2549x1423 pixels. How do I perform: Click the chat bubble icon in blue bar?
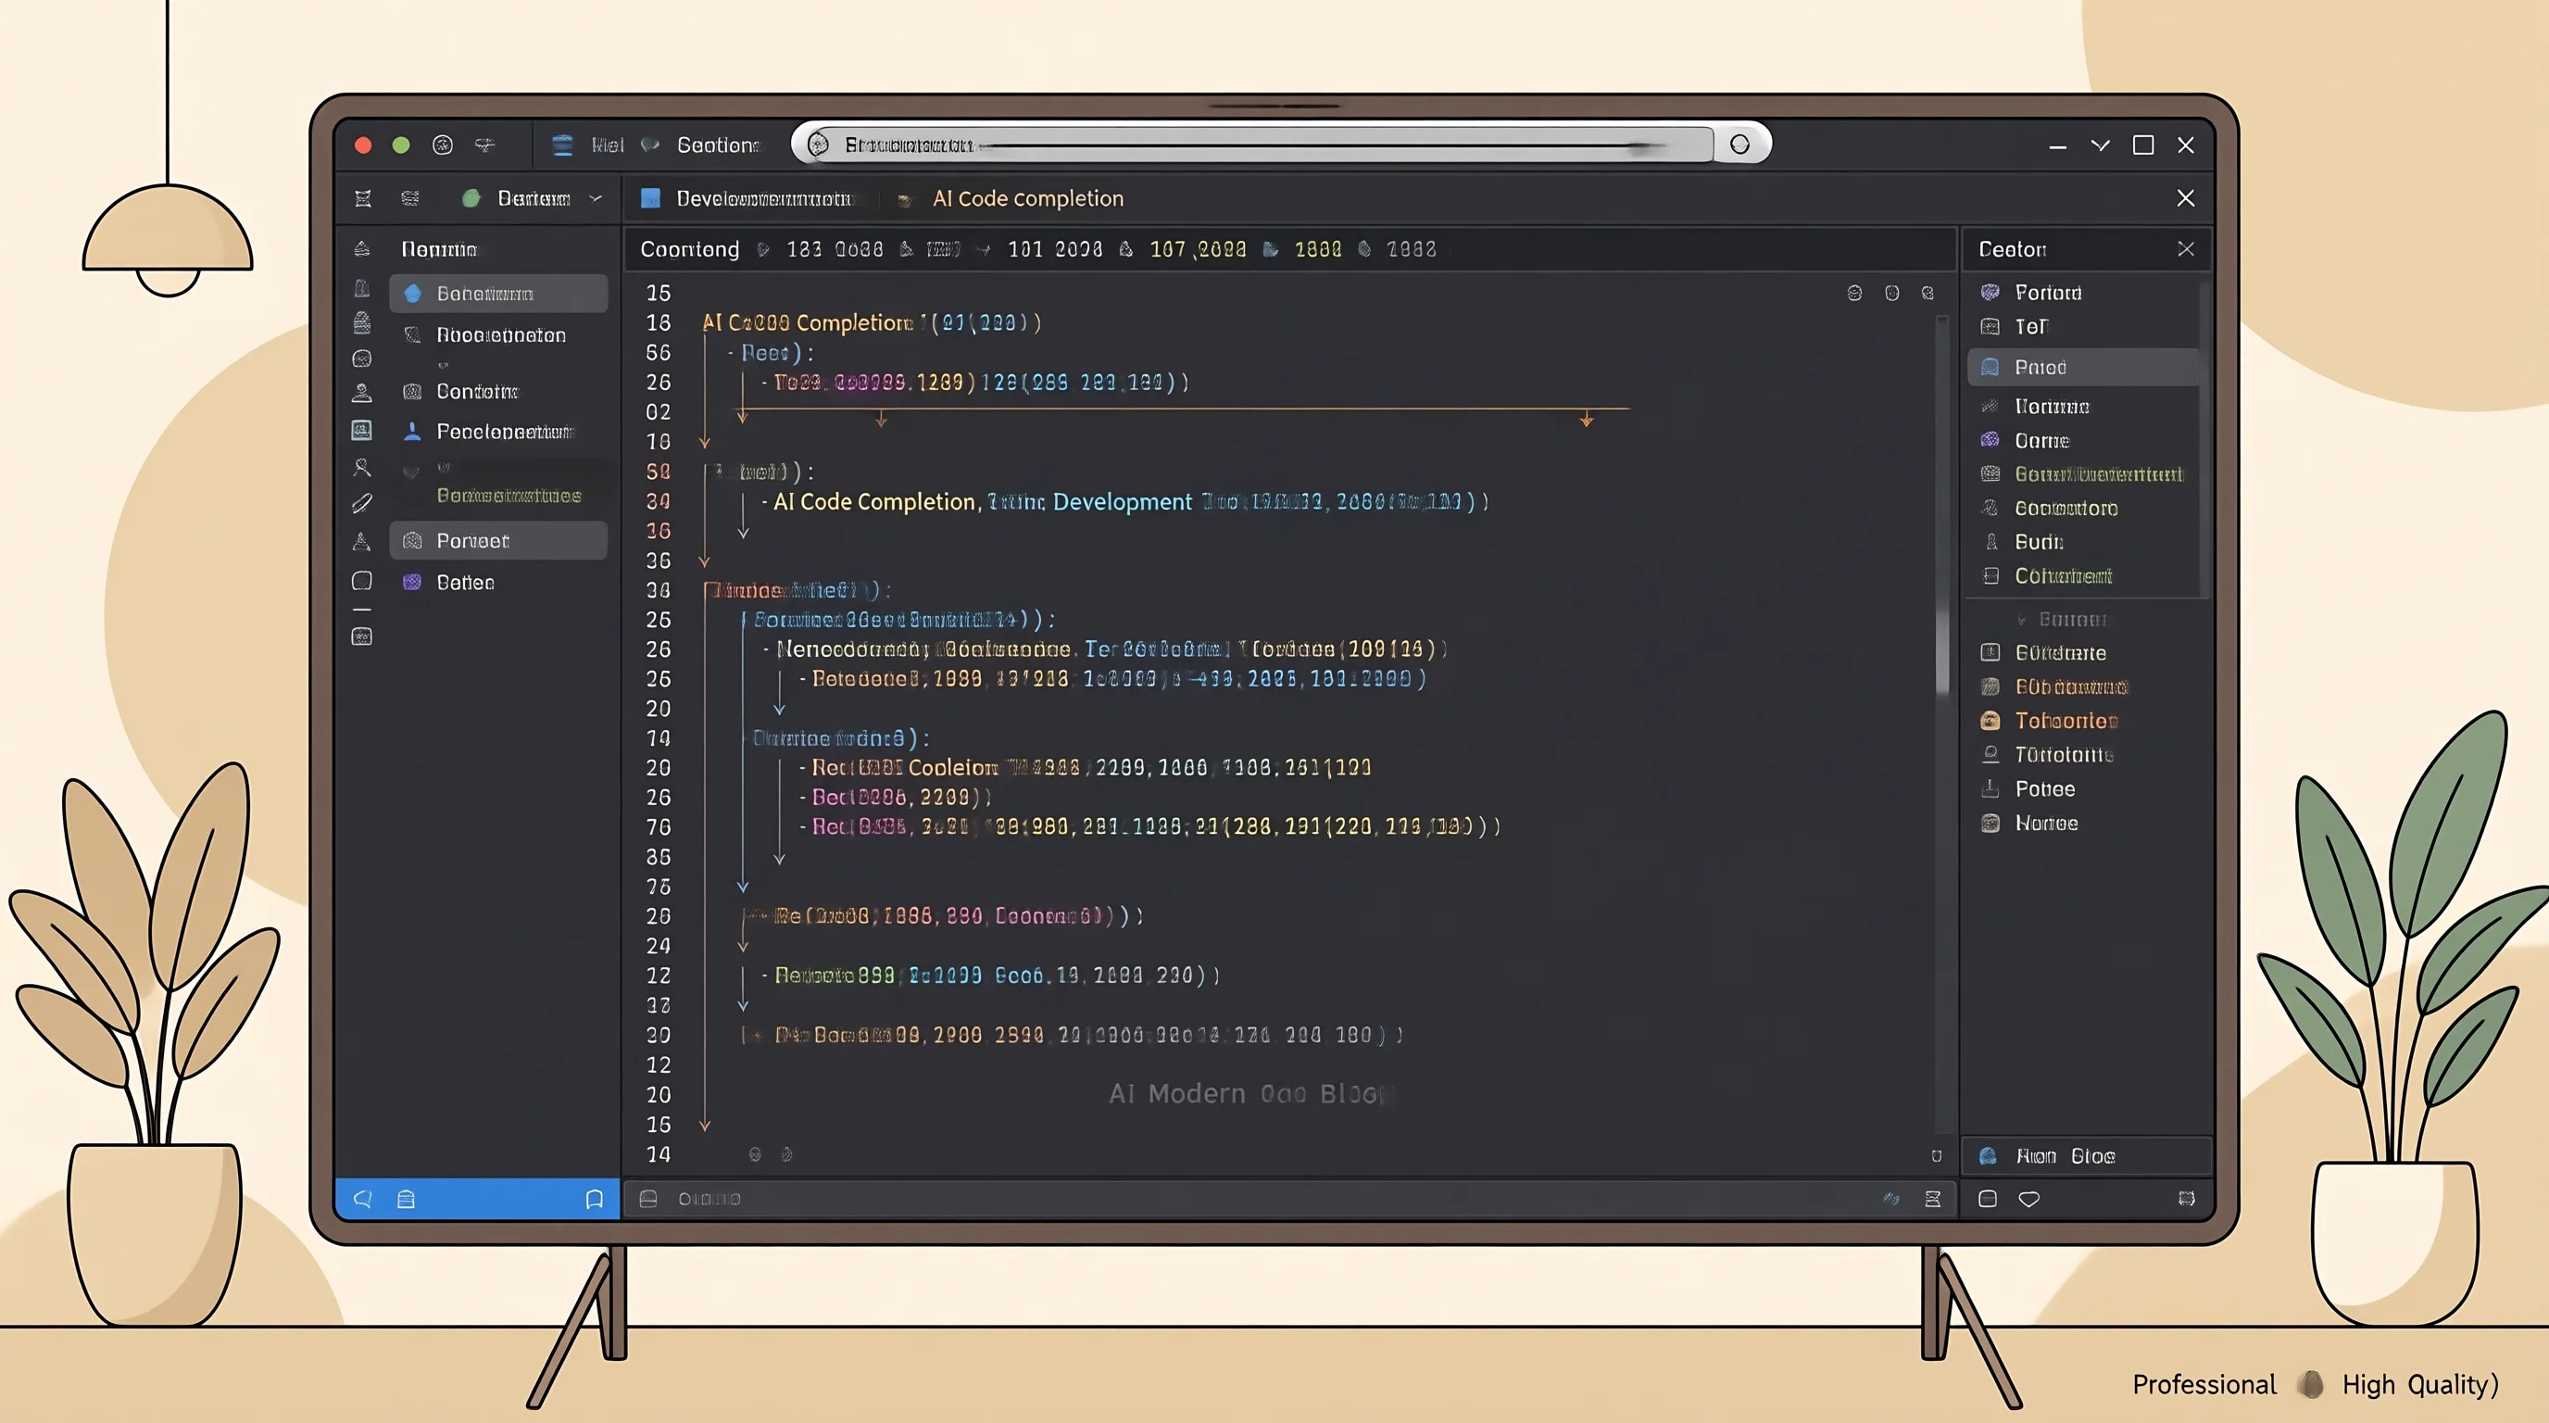point(362,1200)
